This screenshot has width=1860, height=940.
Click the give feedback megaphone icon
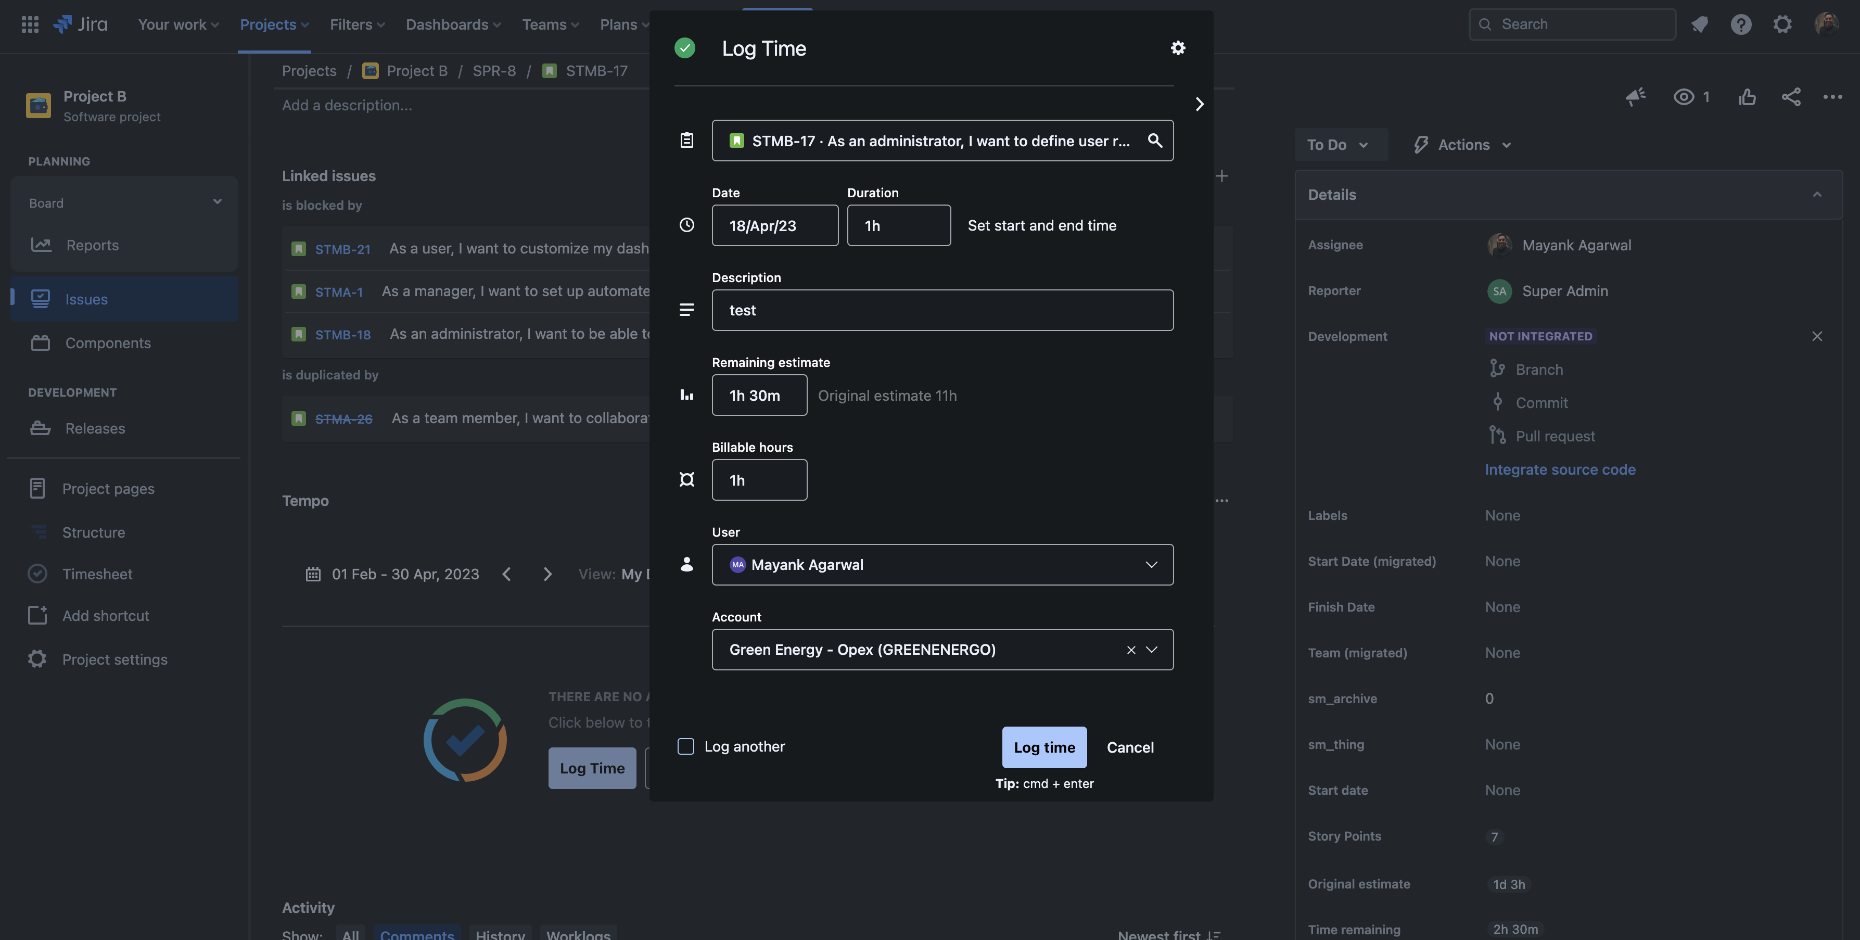pyautogui.click(x=1636, y=97)
